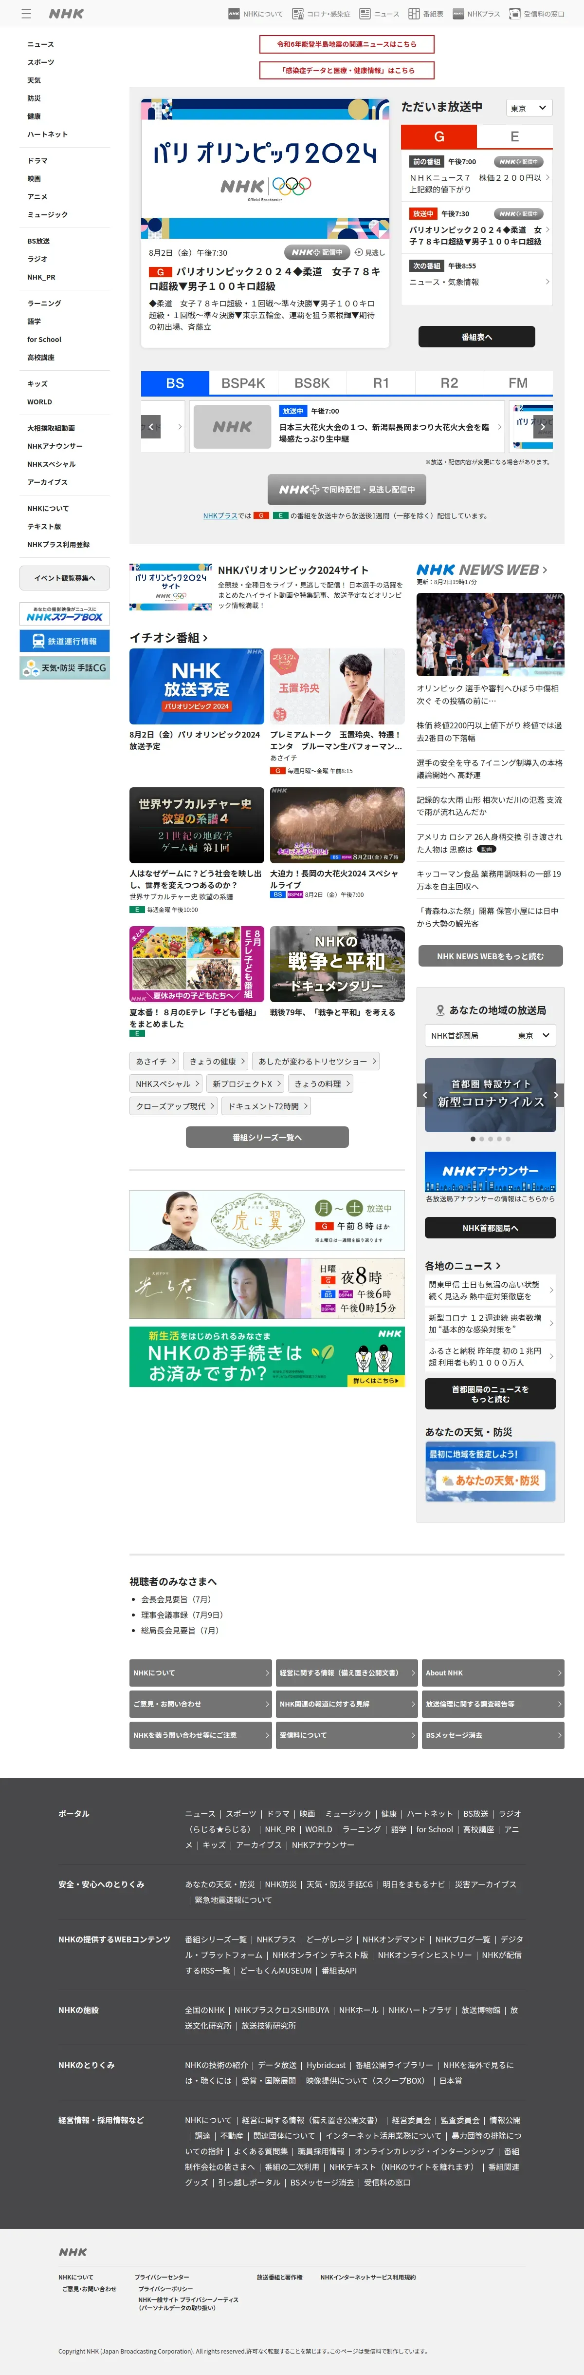Open ハートネット link in left sidebar
The image size is (584, 2375).
47,134
